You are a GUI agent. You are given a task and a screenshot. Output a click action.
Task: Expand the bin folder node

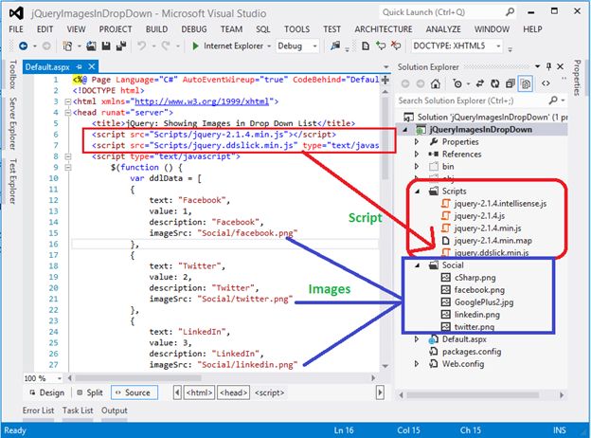[417, 166]
